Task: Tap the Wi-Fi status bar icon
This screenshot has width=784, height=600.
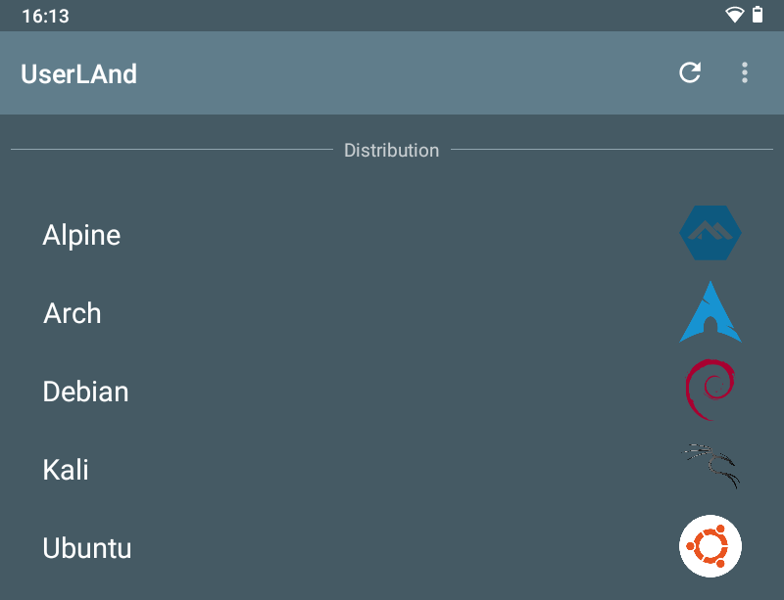Action: [734, 15]
